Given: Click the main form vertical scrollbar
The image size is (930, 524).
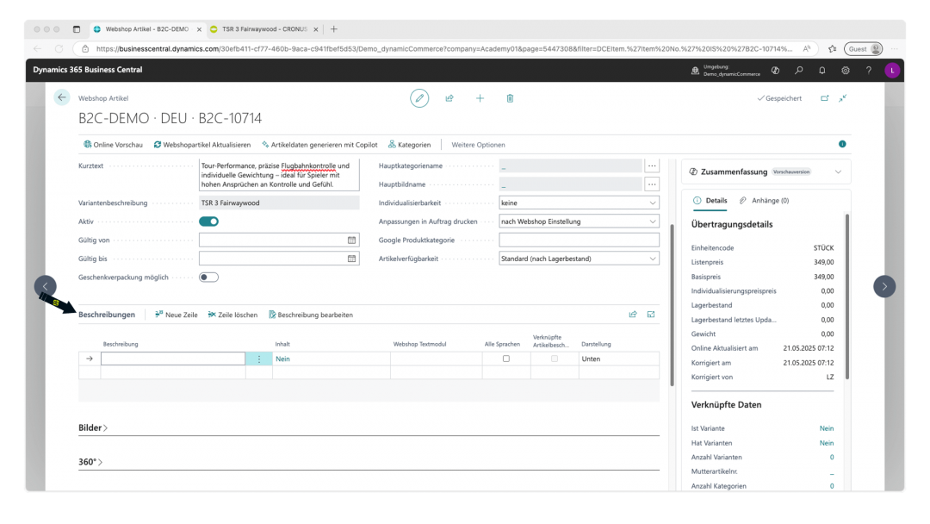Looking at the screenshot, I should click(x=672, y=305).
